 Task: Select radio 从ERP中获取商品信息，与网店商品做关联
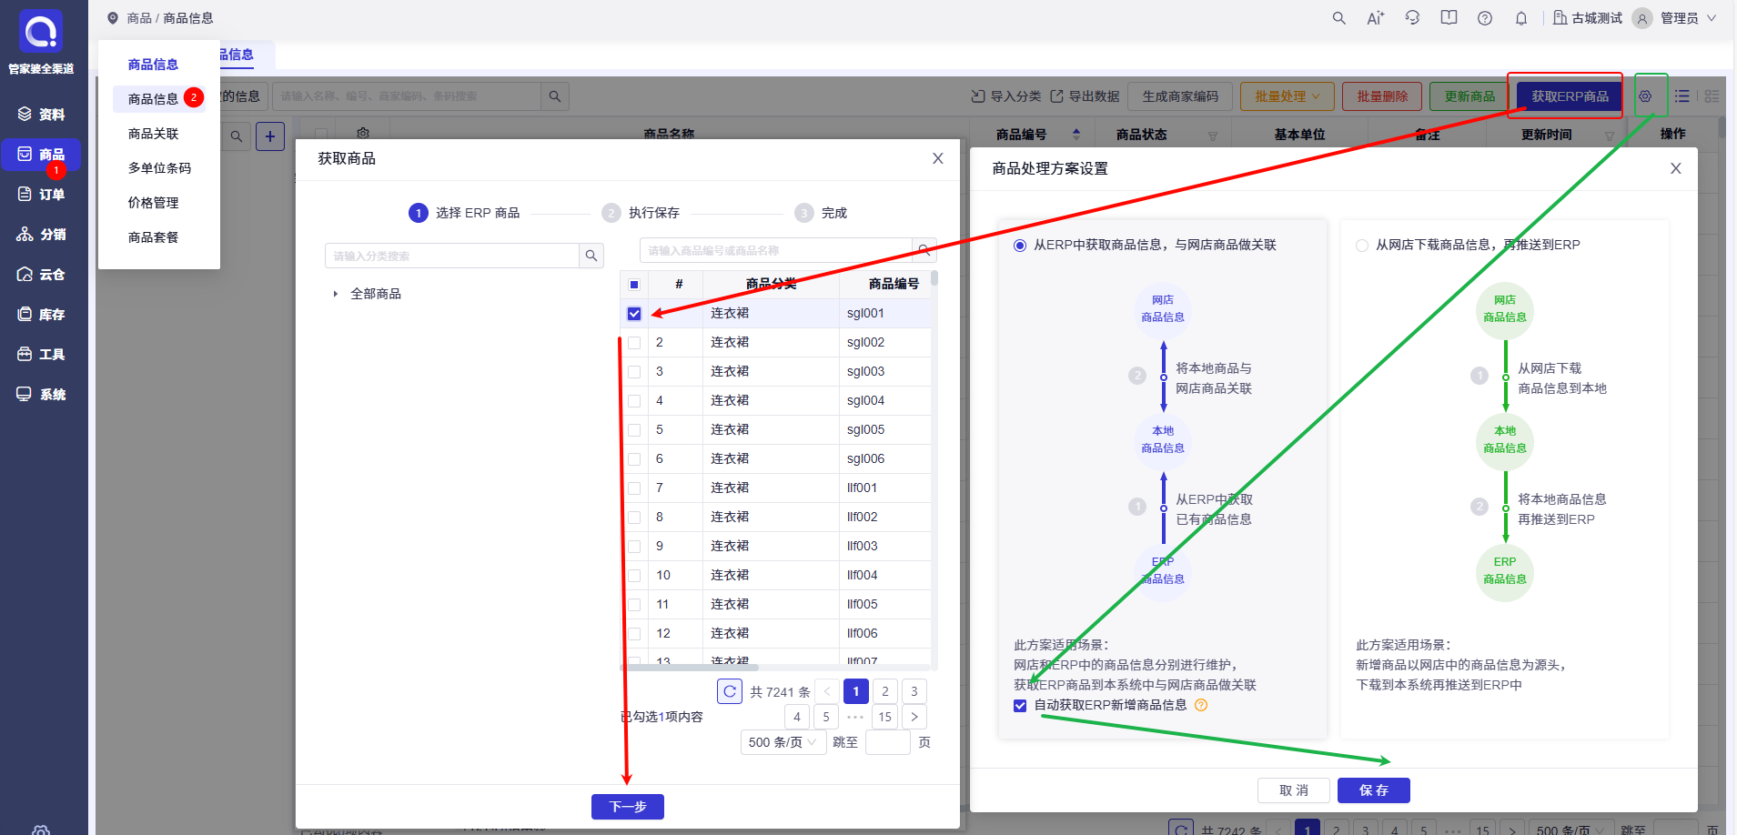click(1020, 246)
